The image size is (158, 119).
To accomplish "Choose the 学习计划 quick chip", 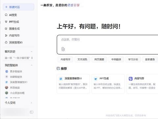I will [x=133, y=59].
